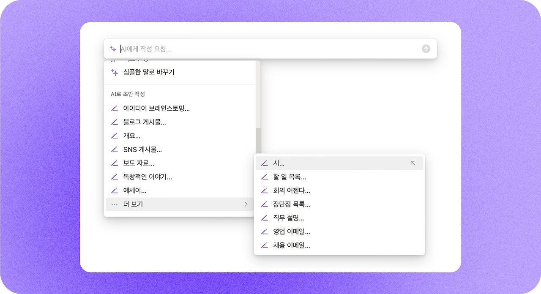Select 직무 설명... submenu entry
This screenshot has width=541, height=294.
(x=339, y=218)
